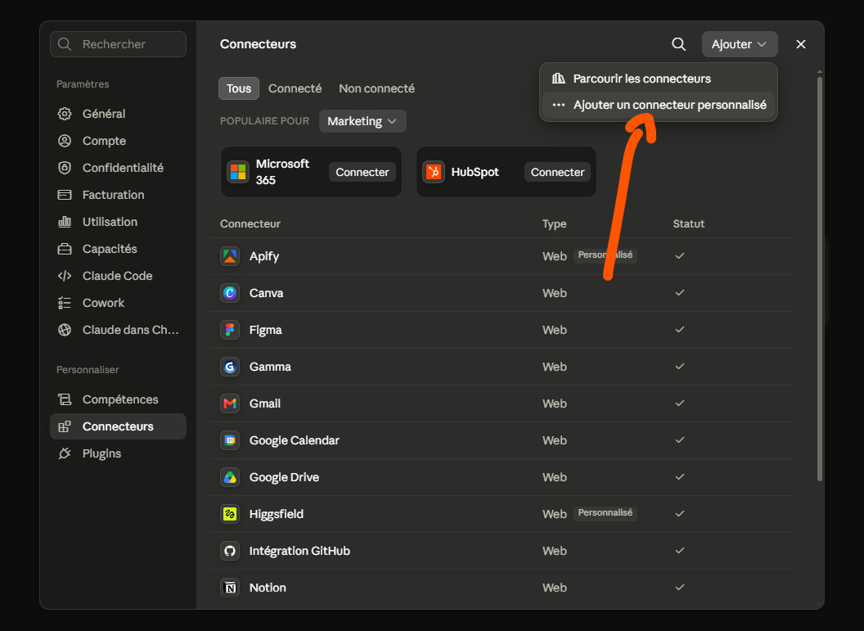864x631 pixels.
Task: Switch to the Tous tab
Action: point(239,88)
